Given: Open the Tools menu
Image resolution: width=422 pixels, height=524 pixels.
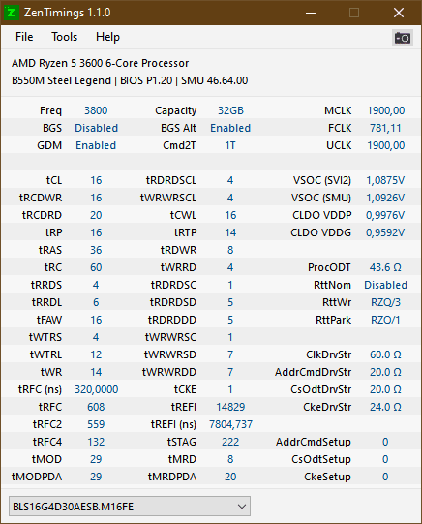Looking at the screenshot, I should pyautogui.click(x=64, y=37).
